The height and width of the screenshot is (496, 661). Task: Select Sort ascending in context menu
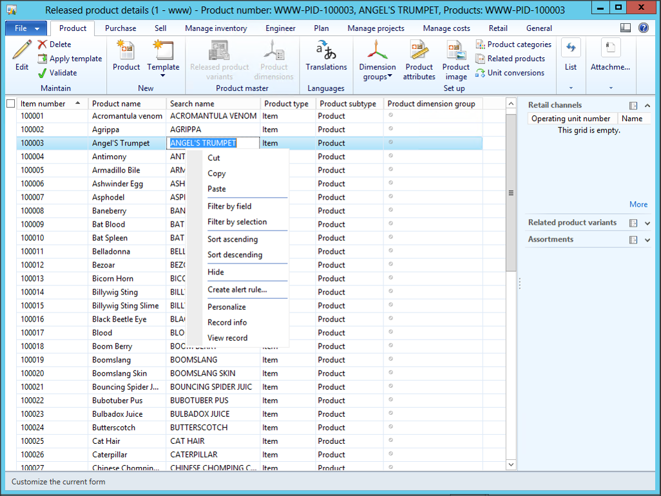[233, 239]
